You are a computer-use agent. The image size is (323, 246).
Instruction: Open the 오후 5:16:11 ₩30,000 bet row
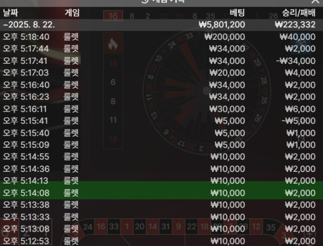pyautogui.click(x=161, y=109)
